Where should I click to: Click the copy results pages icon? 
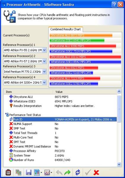18,173
